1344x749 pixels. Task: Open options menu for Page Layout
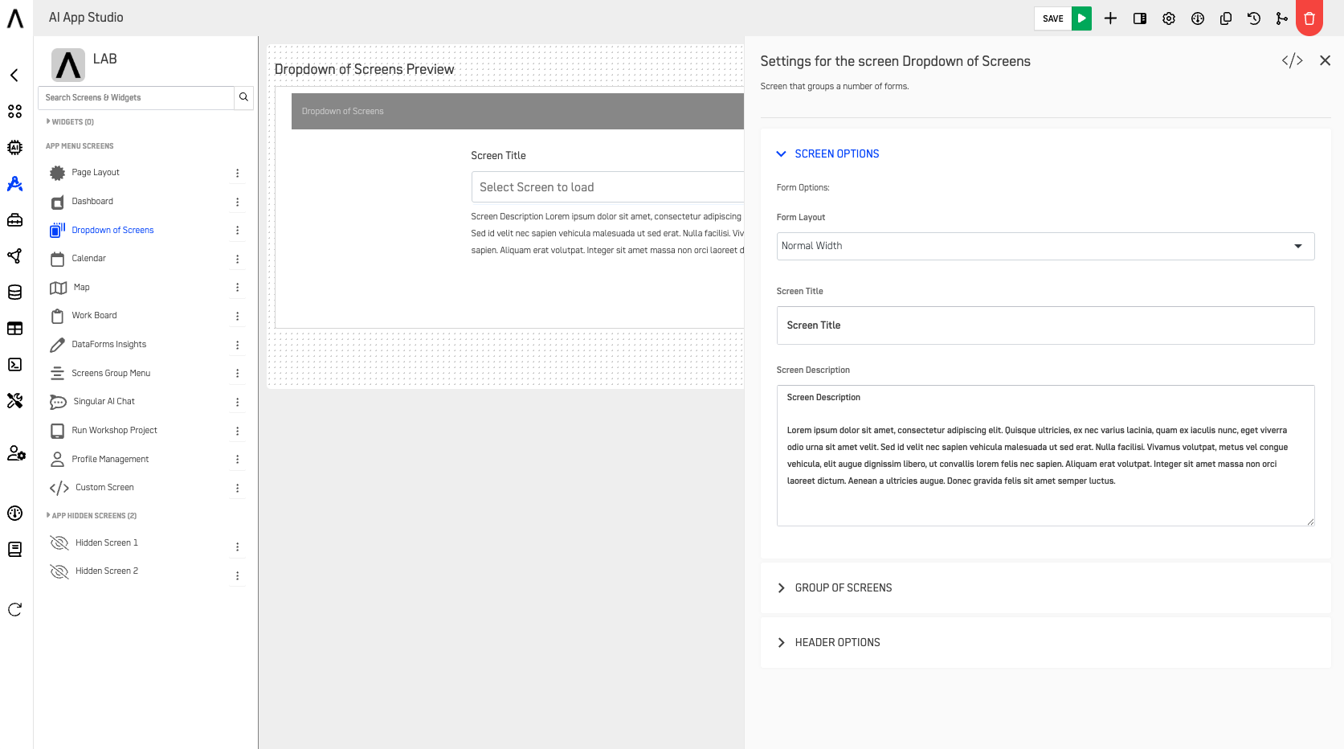click(237, 173)
